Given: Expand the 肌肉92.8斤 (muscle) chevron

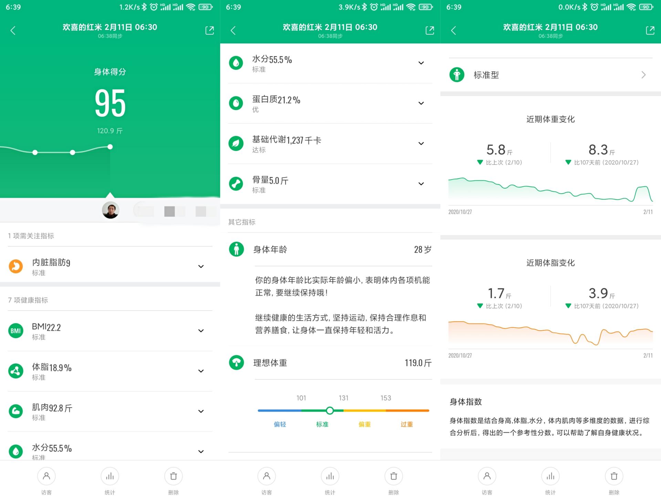Looking at the screenshot, I should [201, 411].
